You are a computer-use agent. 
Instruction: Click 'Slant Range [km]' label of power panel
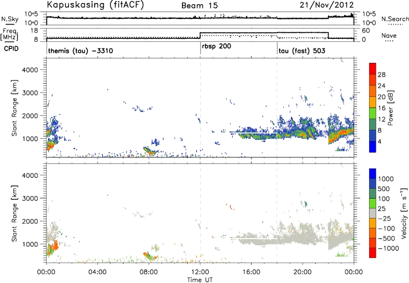pyautogui.click(x=14, y=108)
